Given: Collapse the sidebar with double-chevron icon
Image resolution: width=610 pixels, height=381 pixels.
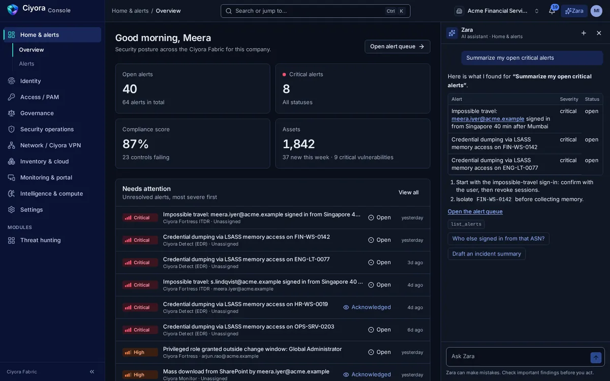Looking at the screenshot, I should (x=92, y=372).
